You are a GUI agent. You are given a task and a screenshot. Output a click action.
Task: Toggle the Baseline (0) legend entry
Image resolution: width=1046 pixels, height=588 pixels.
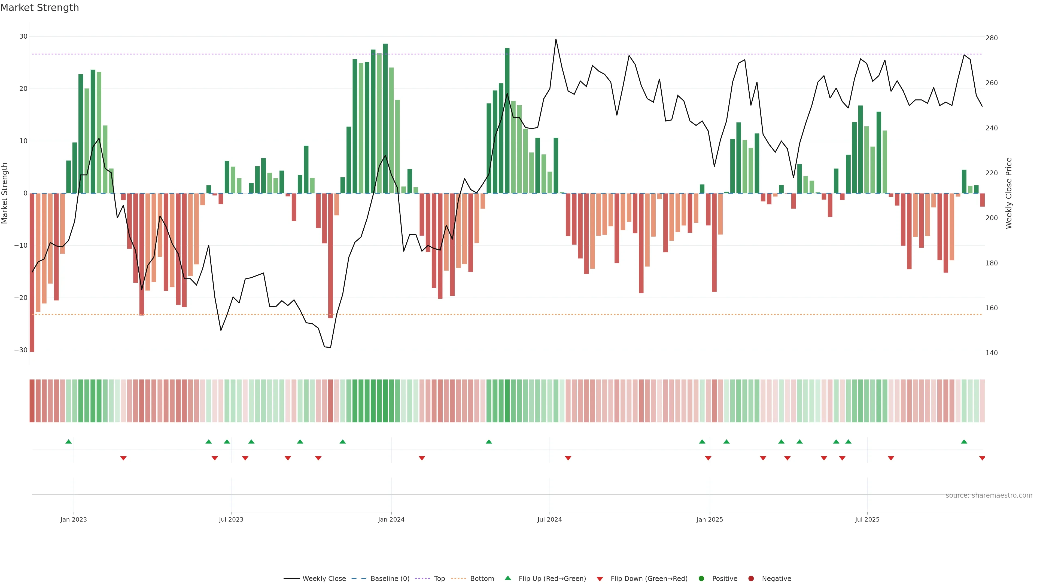(390, 578)
